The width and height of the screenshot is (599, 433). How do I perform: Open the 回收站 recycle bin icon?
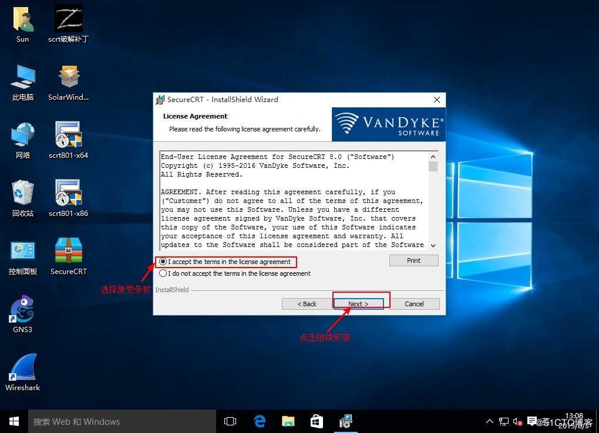22,198
